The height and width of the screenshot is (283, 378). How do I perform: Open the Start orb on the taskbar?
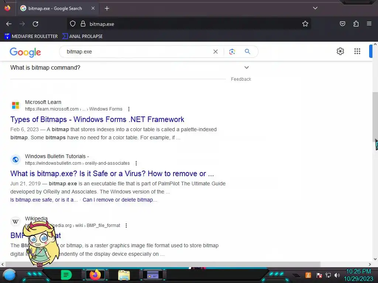point(10,275)
